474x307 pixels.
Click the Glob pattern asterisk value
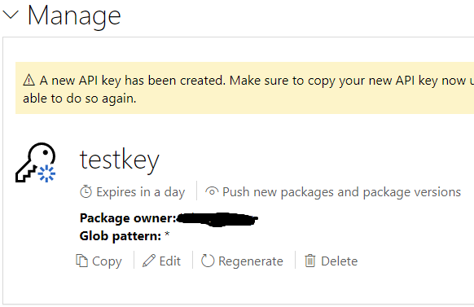point(167,235)
